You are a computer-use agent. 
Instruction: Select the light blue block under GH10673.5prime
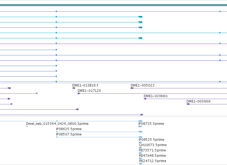141,148
